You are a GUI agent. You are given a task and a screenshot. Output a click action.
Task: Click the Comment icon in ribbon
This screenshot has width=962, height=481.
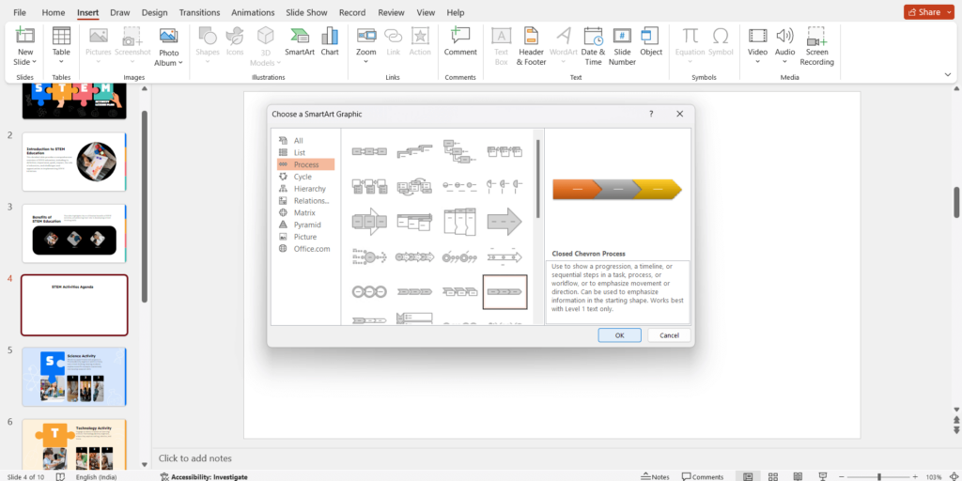pyautogui.click(x=460, y=40)
